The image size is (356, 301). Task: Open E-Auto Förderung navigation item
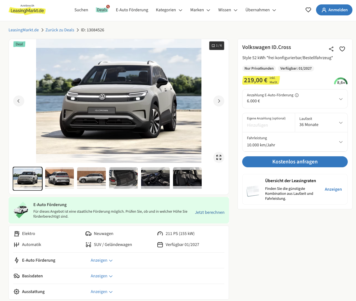[132, 10]
